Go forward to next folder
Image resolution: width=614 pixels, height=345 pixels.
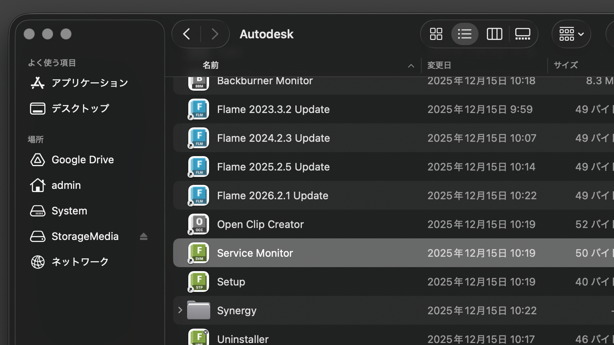(x=215, y=34)
